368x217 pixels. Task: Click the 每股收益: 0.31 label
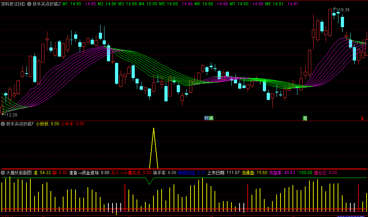(x=192, y=173)
